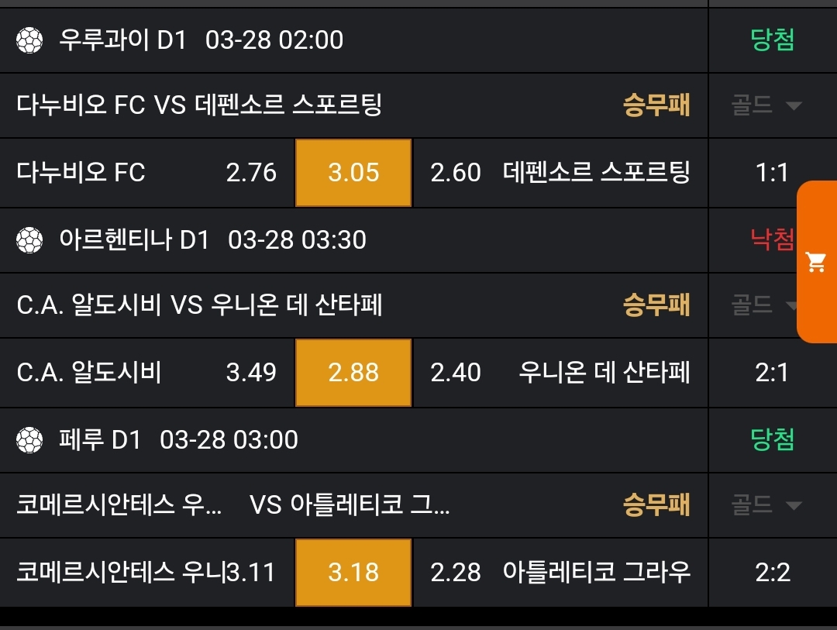
Task: Click the soccer ball icon beside 페루 D1
Action: point(29,440)
